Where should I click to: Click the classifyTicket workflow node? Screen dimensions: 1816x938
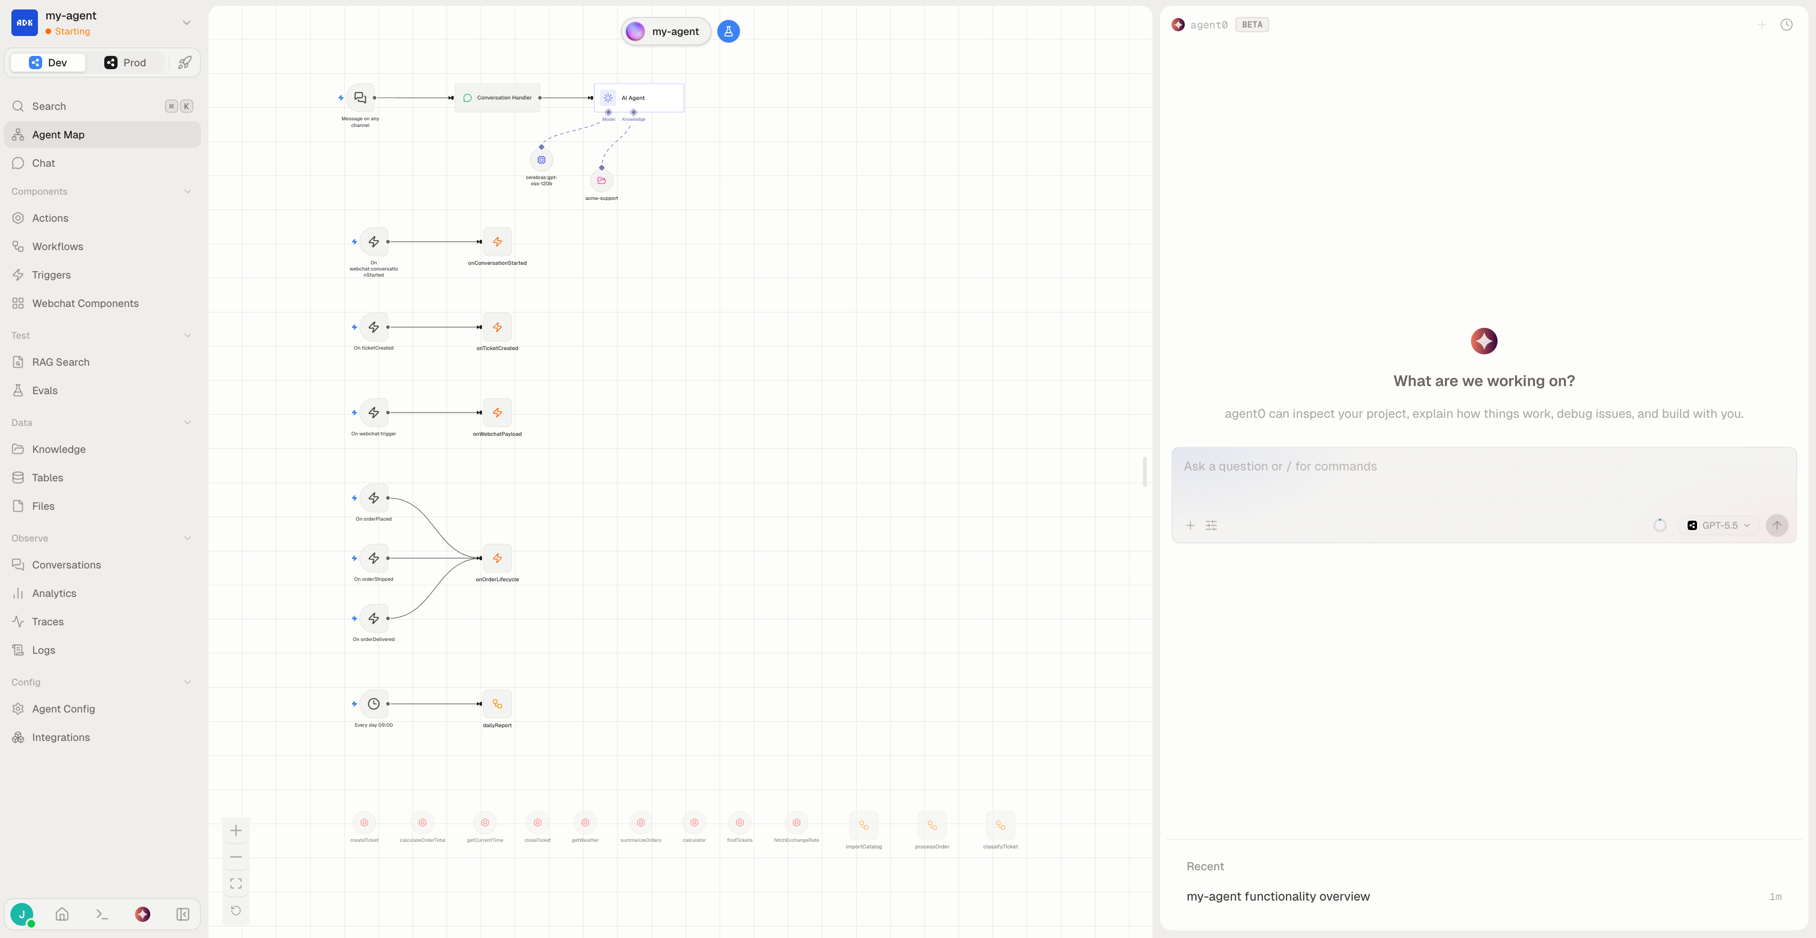tap(1000, 825)
